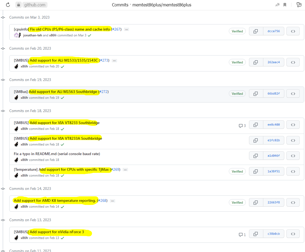Open jonathan-teh author profile link
Image resolution: width=305 pixels, height=252 pixels.
[33, 35]
